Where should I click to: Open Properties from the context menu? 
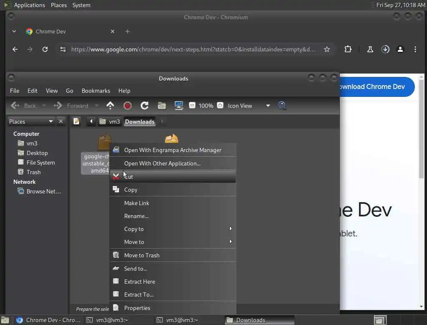point(173,308)
